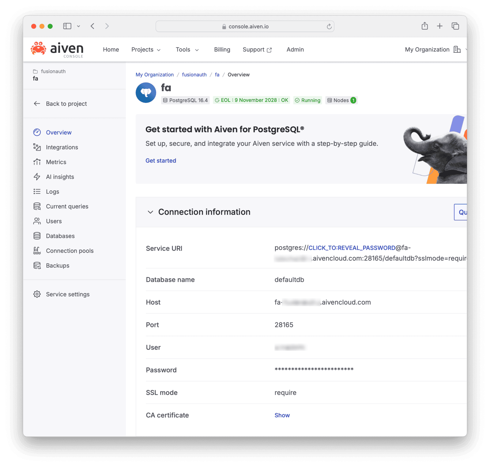Expand the Projects dropdown menu
Image resolution: width=490 pixels, height=467 pixels.
click(146, 50)
